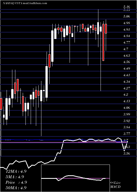The image size is (137, 192).
Task: Click the 4.34 price axis label
Action: pos(127,82)
